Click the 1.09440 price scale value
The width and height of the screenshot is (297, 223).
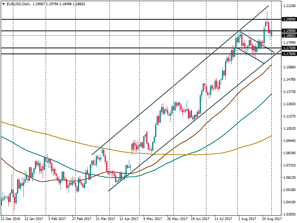pyautogui.click(x=288, y=141)
